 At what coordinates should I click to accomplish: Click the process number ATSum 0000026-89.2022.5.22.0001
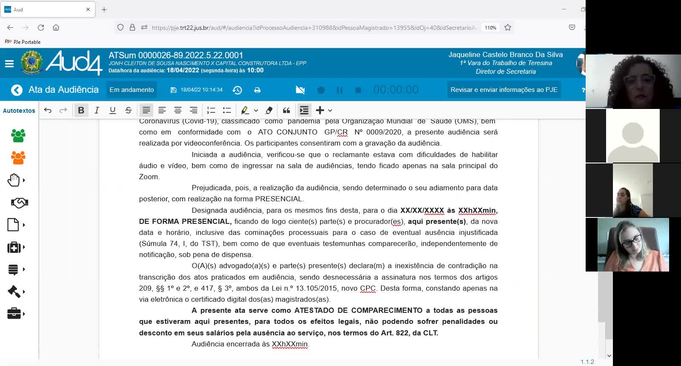point(176,55)
